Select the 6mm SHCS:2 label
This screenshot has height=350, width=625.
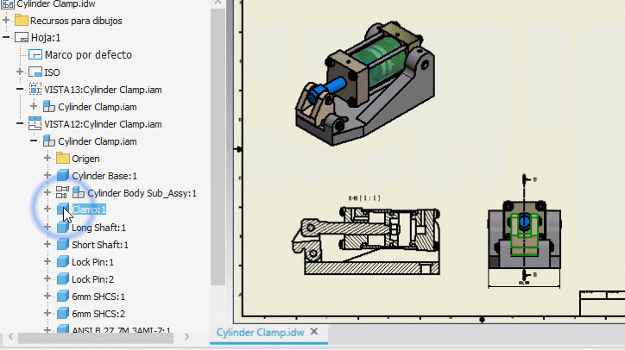(x=98, y=314)
